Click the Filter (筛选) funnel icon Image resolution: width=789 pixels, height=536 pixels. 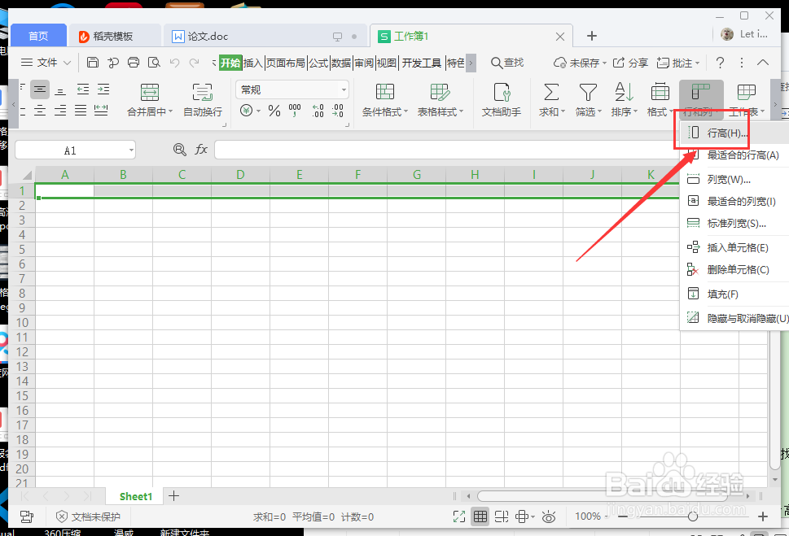click(x=588, y=93)
